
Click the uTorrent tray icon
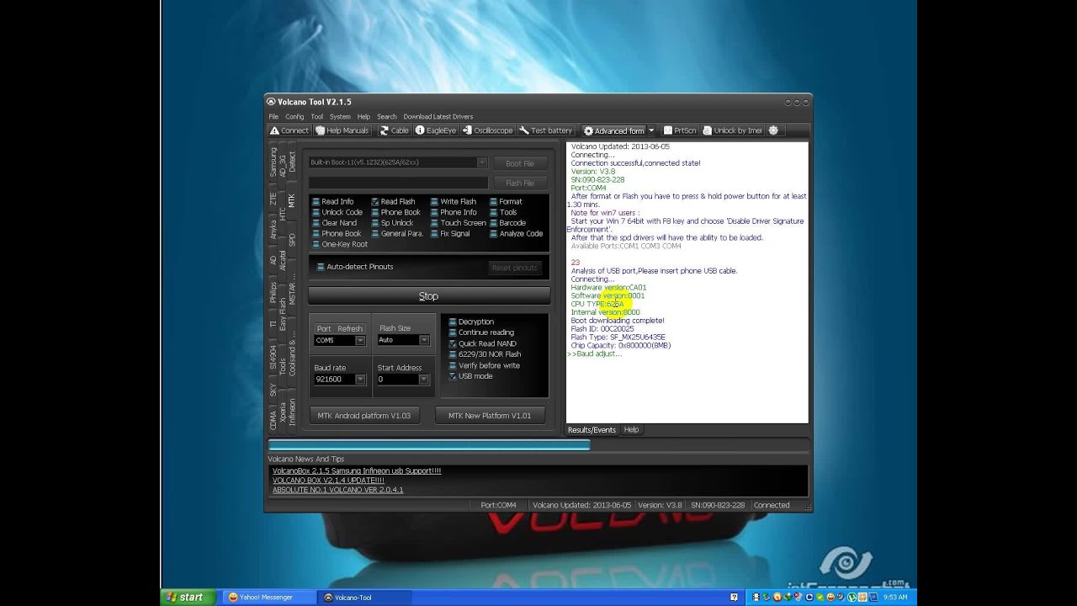(x=852, y=597)
